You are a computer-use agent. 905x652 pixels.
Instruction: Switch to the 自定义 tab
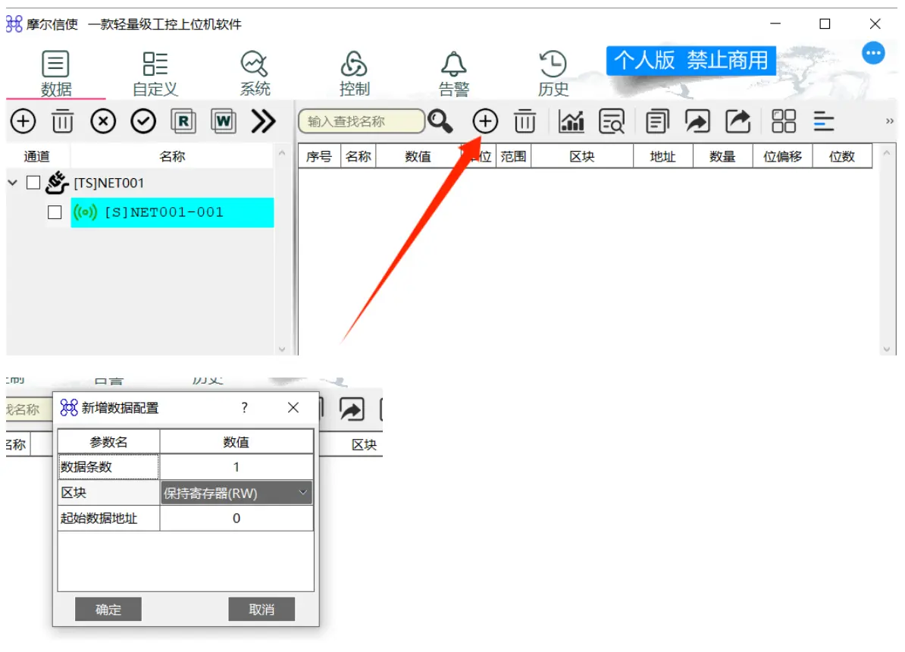[155, 74]
